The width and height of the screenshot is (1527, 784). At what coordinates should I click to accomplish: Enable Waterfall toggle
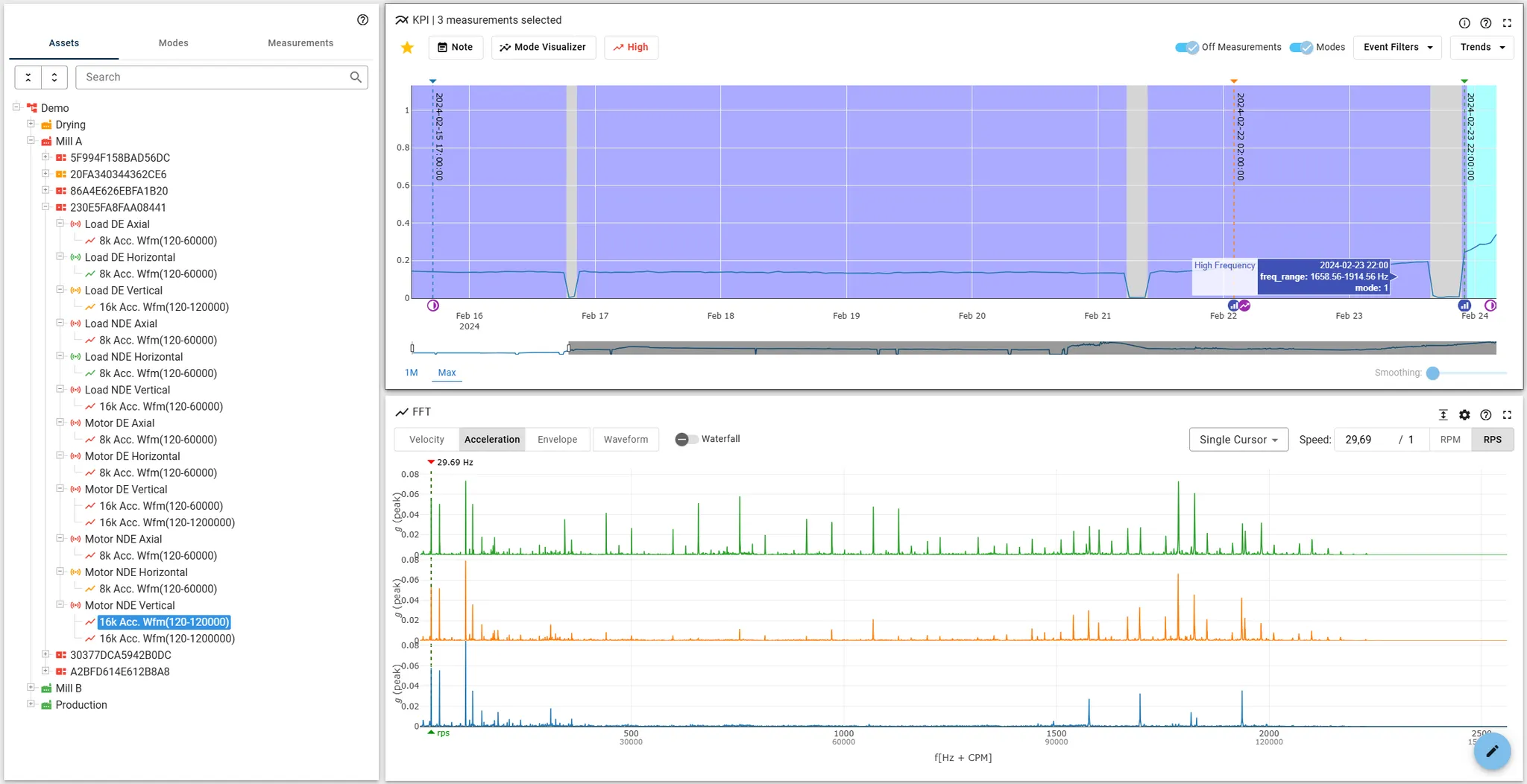click(x=686, y=440)
